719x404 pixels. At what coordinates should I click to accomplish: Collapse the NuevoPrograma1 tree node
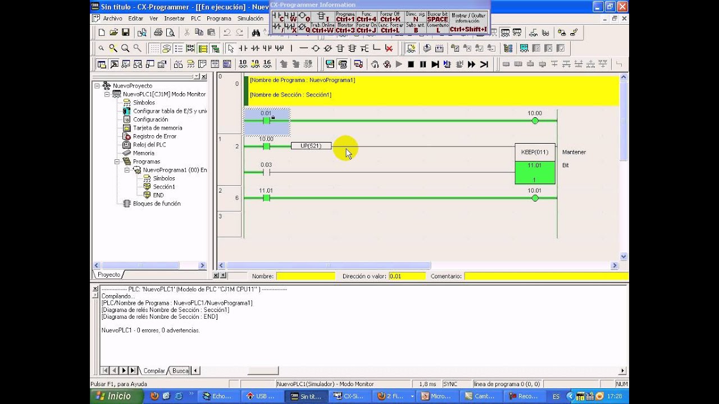pos(128,170)
